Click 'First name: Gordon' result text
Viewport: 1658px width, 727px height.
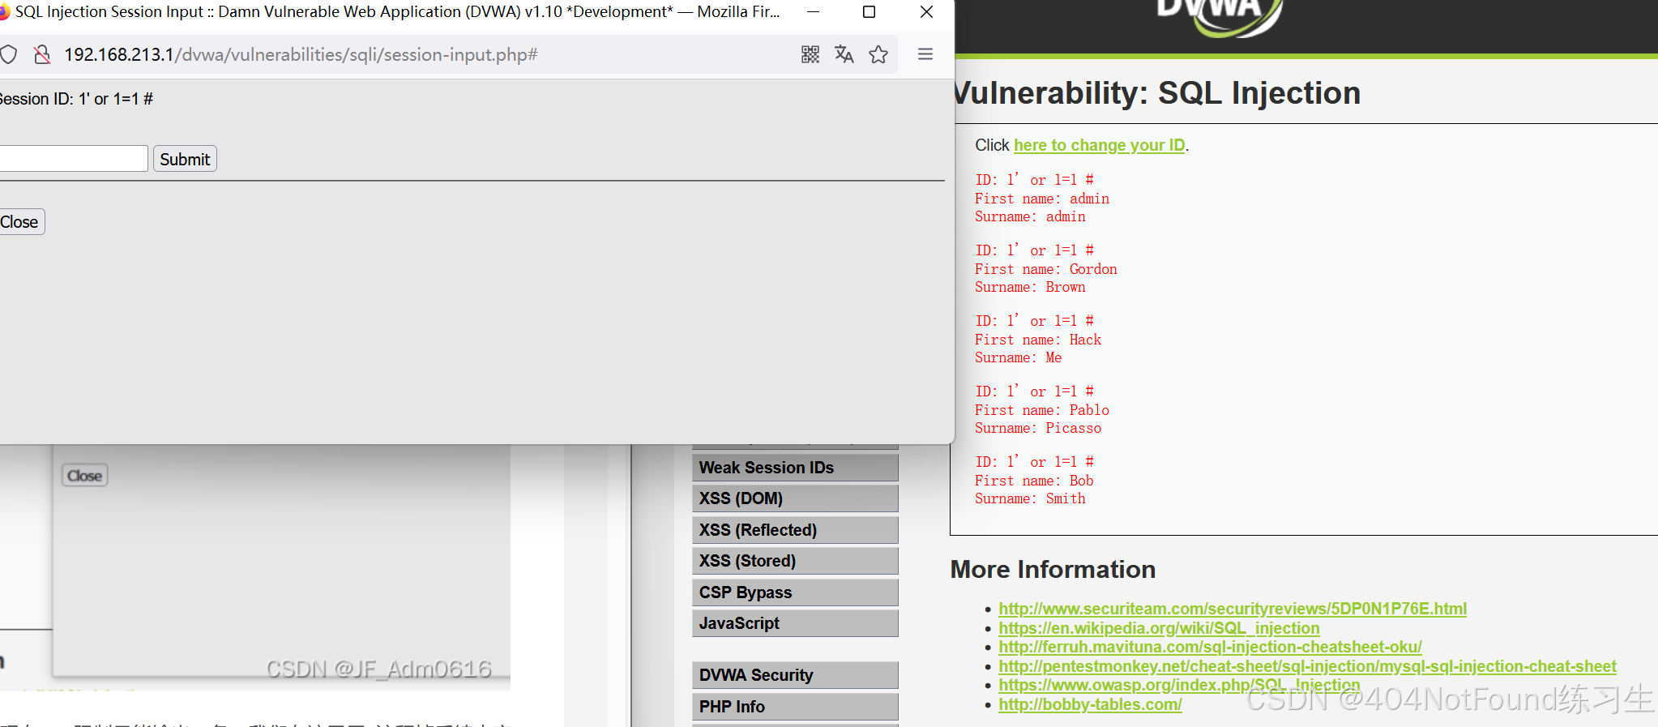tap(1046, 269)
